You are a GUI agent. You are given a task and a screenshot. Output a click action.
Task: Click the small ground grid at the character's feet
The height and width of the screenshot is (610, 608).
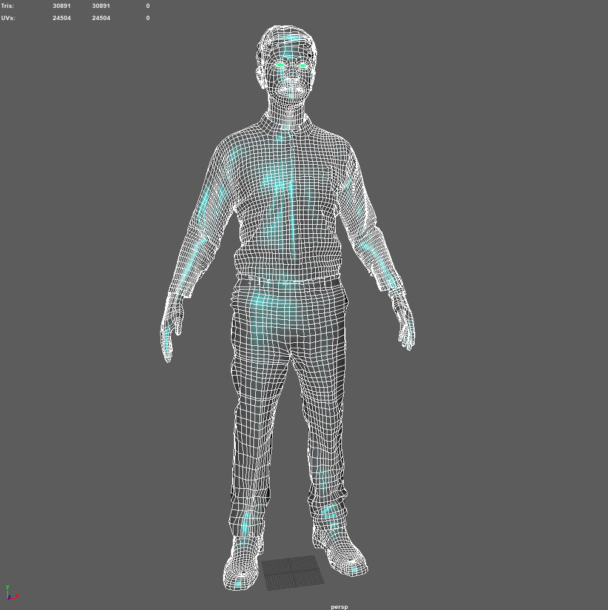tap(293, 572)
